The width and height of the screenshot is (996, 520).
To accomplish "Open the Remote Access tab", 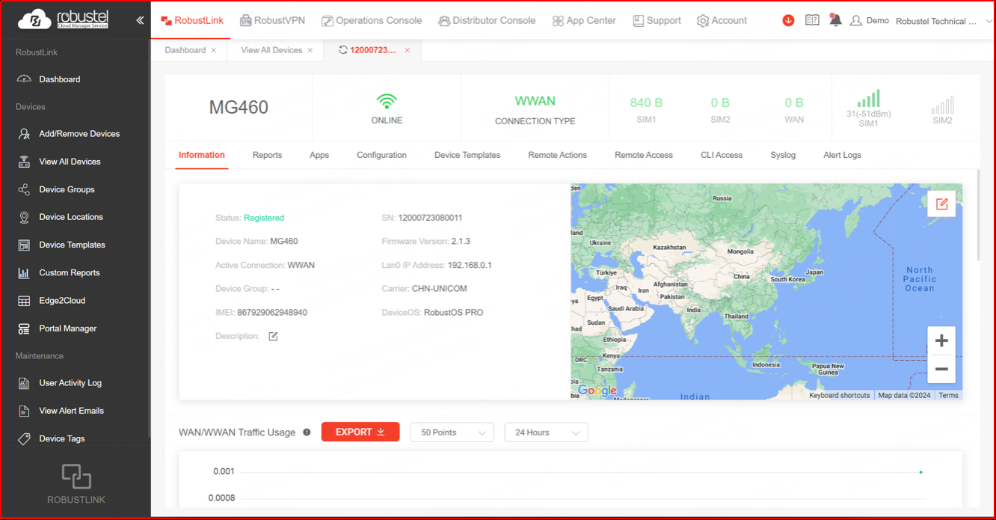I will 643,155.
